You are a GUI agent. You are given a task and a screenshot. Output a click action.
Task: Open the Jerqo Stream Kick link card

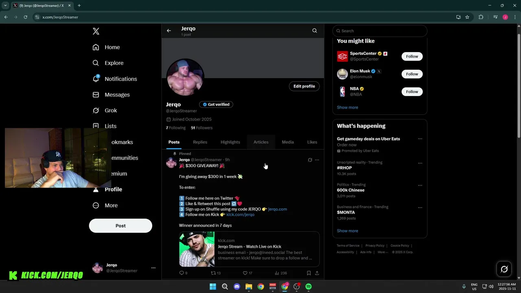[x=249, y=249]
